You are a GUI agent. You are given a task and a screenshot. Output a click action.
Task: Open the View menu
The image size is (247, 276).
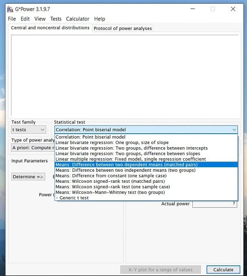pos(40,19)
